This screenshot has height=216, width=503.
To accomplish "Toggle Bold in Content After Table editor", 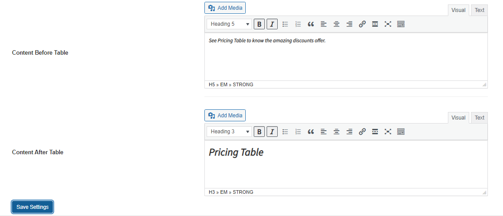I will tap(259, 132).
